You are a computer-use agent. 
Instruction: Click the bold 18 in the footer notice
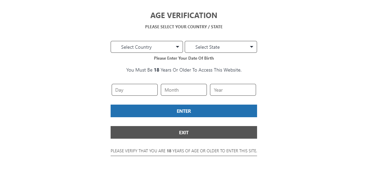(169, 151)
